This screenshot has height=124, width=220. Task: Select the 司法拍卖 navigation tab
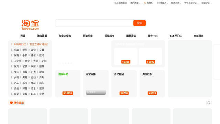(88, 36)
